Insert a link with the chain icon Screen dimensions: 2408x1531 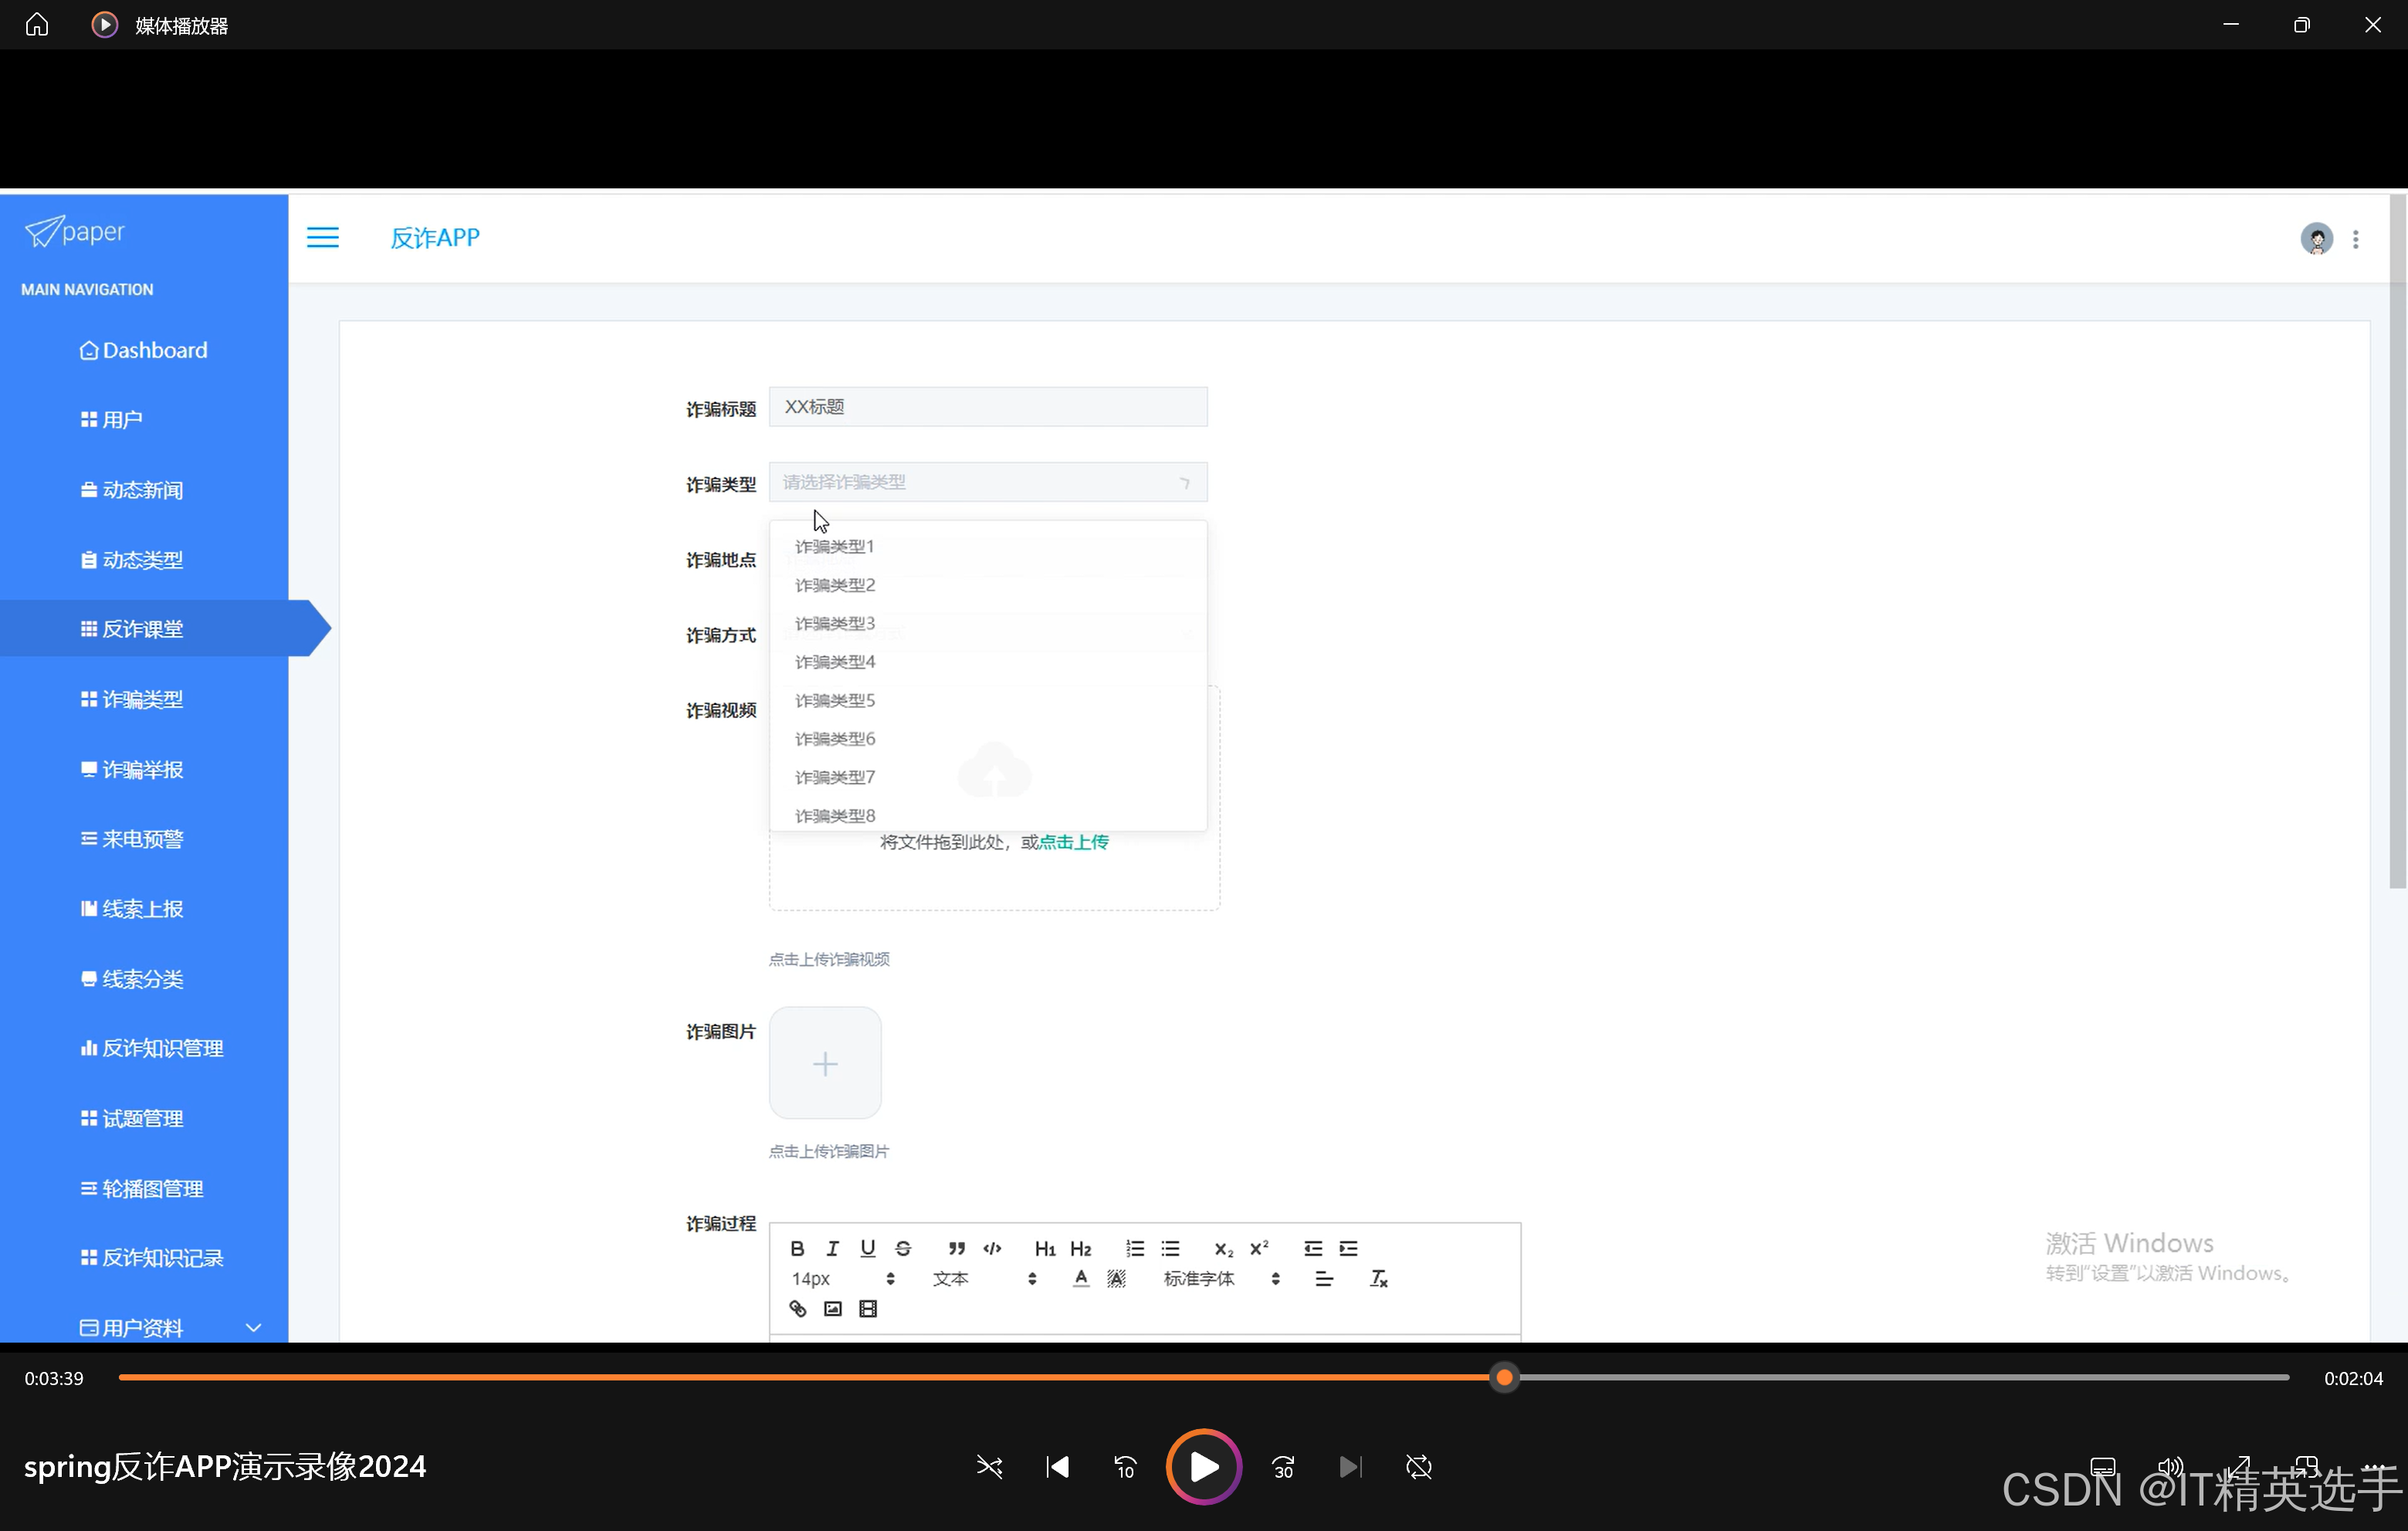pos(797,1308)
